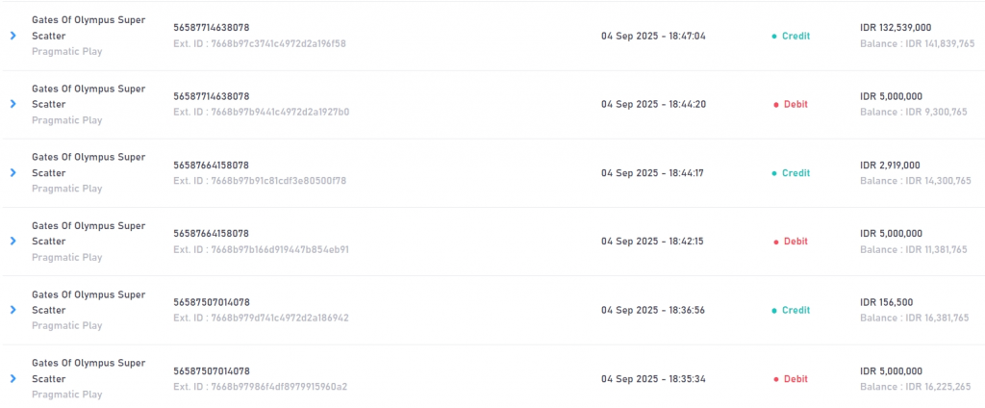This screenshot has width=985, height=408.
Task: Click Balance : IDR 9,300,765 text
Action: coord(917,112)
